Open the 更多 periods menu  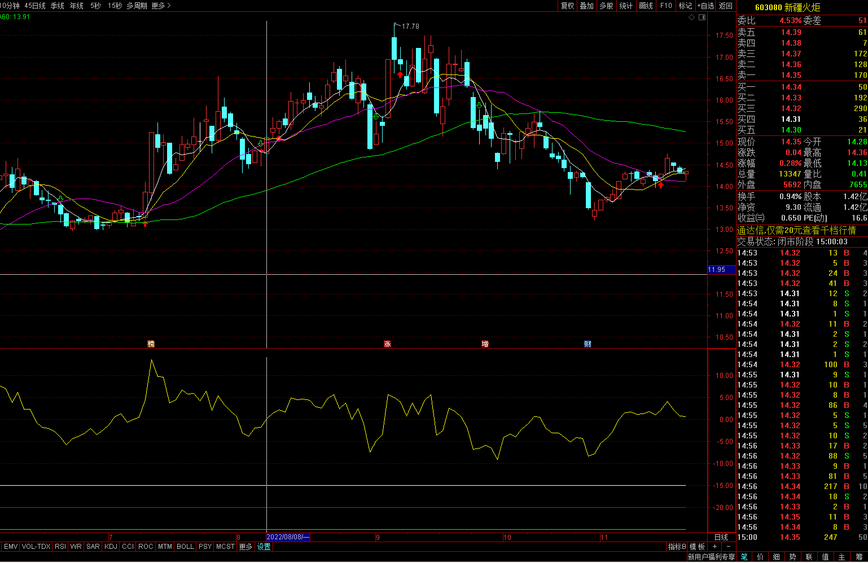(161, 6)
